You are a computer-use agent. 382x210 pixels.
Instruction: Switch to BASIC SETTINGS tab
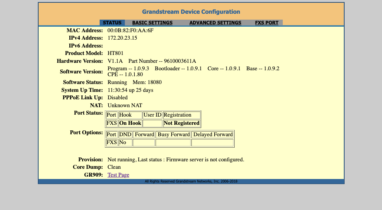pos(152,23)
